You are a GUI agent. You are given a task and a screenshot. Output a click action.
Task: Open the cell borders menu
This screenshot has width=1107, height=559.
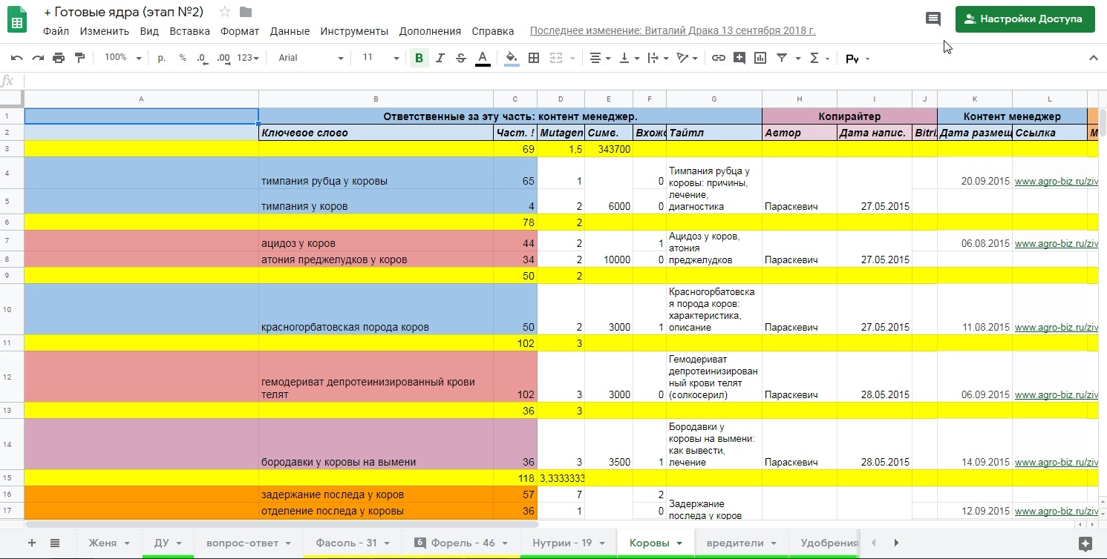point(534,58)
